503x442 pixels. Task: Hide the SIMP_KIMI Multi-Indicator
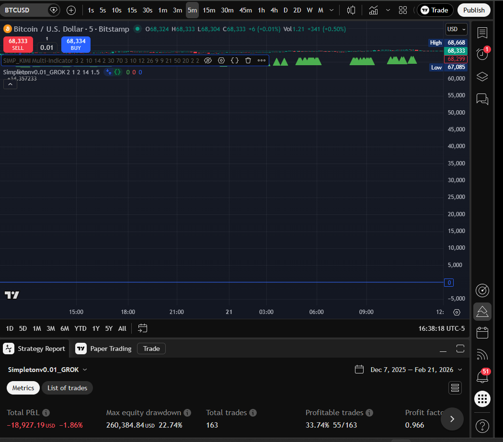(x=208, y=61)
